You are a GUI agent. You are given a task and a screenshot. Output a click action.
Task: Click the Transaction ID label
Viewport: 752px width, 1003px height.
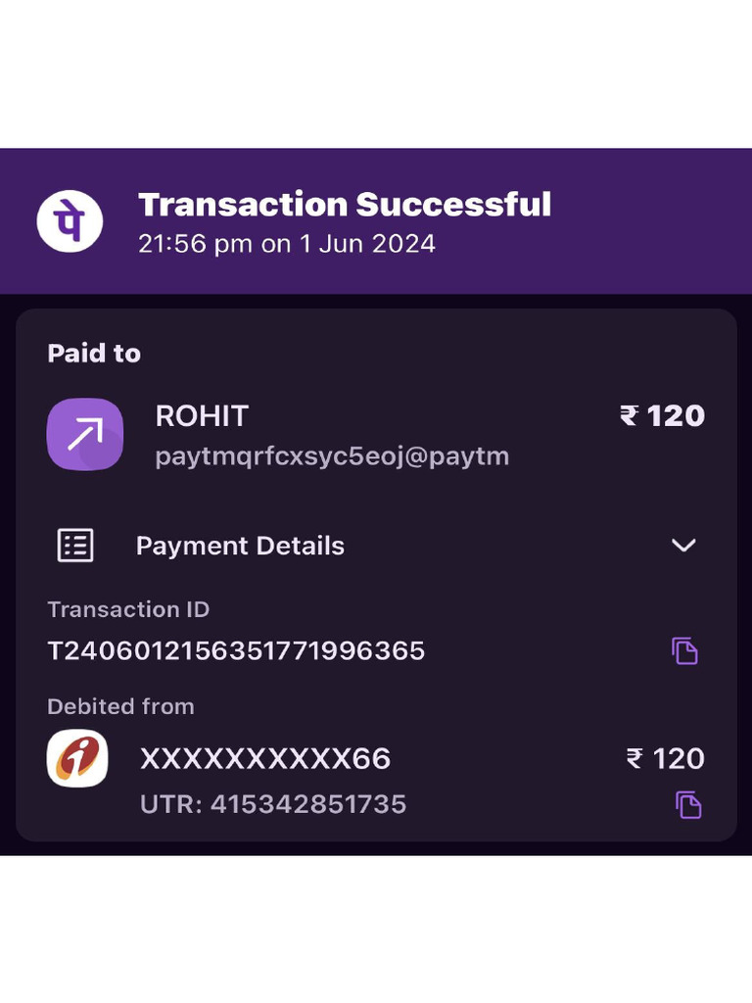click(128, 609)
